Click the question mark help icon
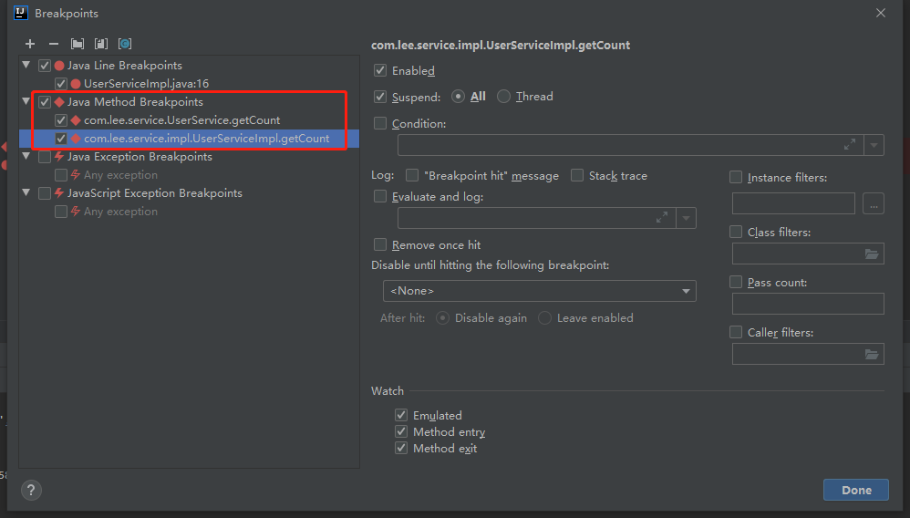The width and height of the screenshot is (910, 518). click(31, 490)
